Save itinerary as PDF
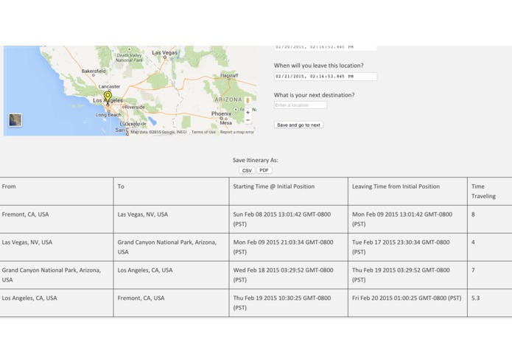The image size is (512, 364). [x=264, y=170]
